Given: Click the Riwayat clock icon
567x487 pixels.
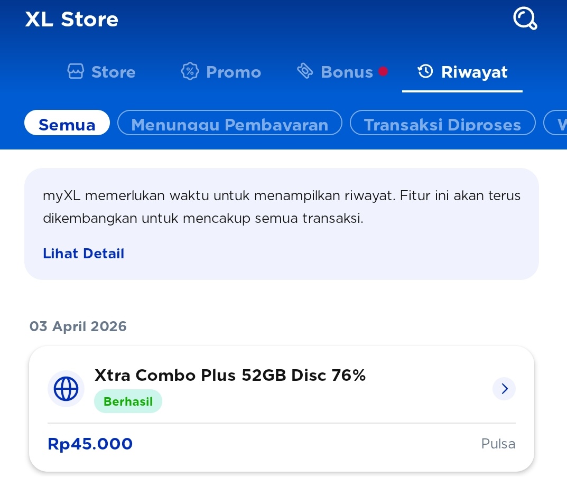Looking at the screenshot, I should click(425, 71).
